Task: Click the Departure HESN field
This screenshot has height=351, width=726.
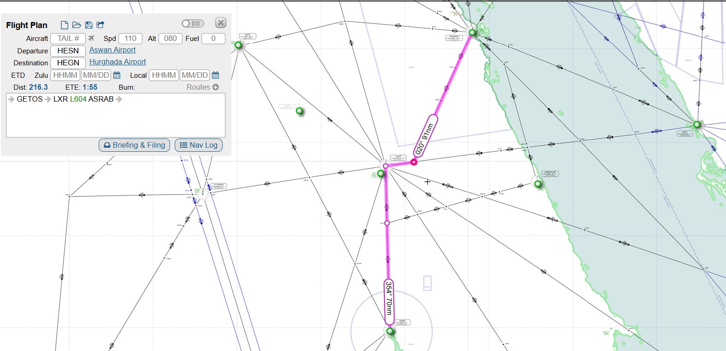Action: click(68, 51)
